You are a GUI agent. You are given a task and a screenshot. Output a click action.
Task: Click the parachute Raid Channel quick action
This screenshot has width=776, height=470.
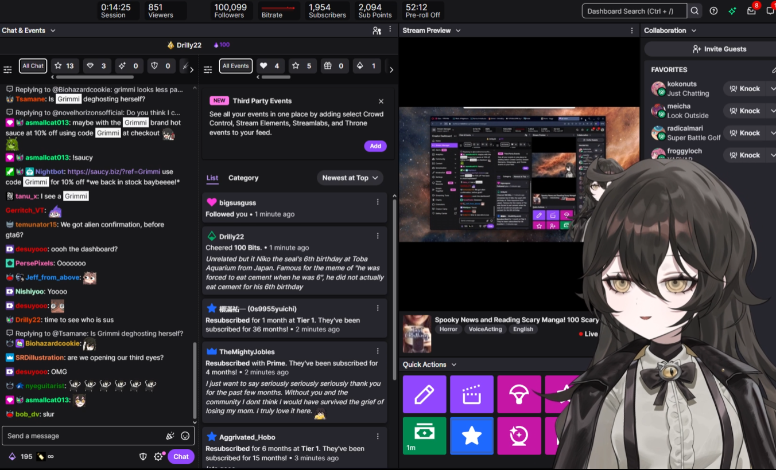pyautogui.click(x=519, y=394)
